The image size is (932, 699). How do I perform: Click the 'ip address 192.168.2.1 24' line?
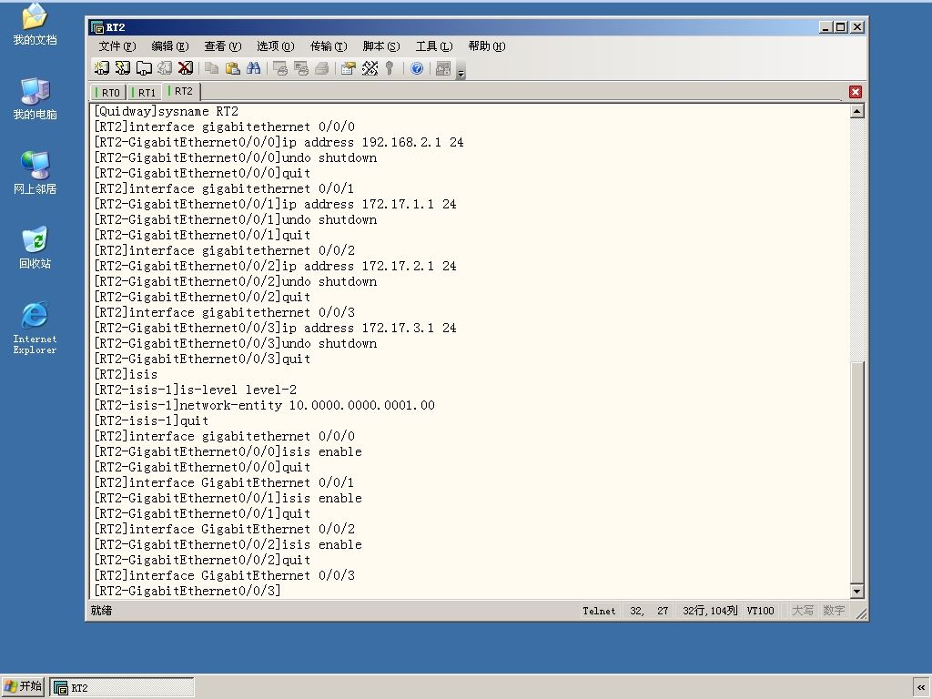(x=279, y=142)
